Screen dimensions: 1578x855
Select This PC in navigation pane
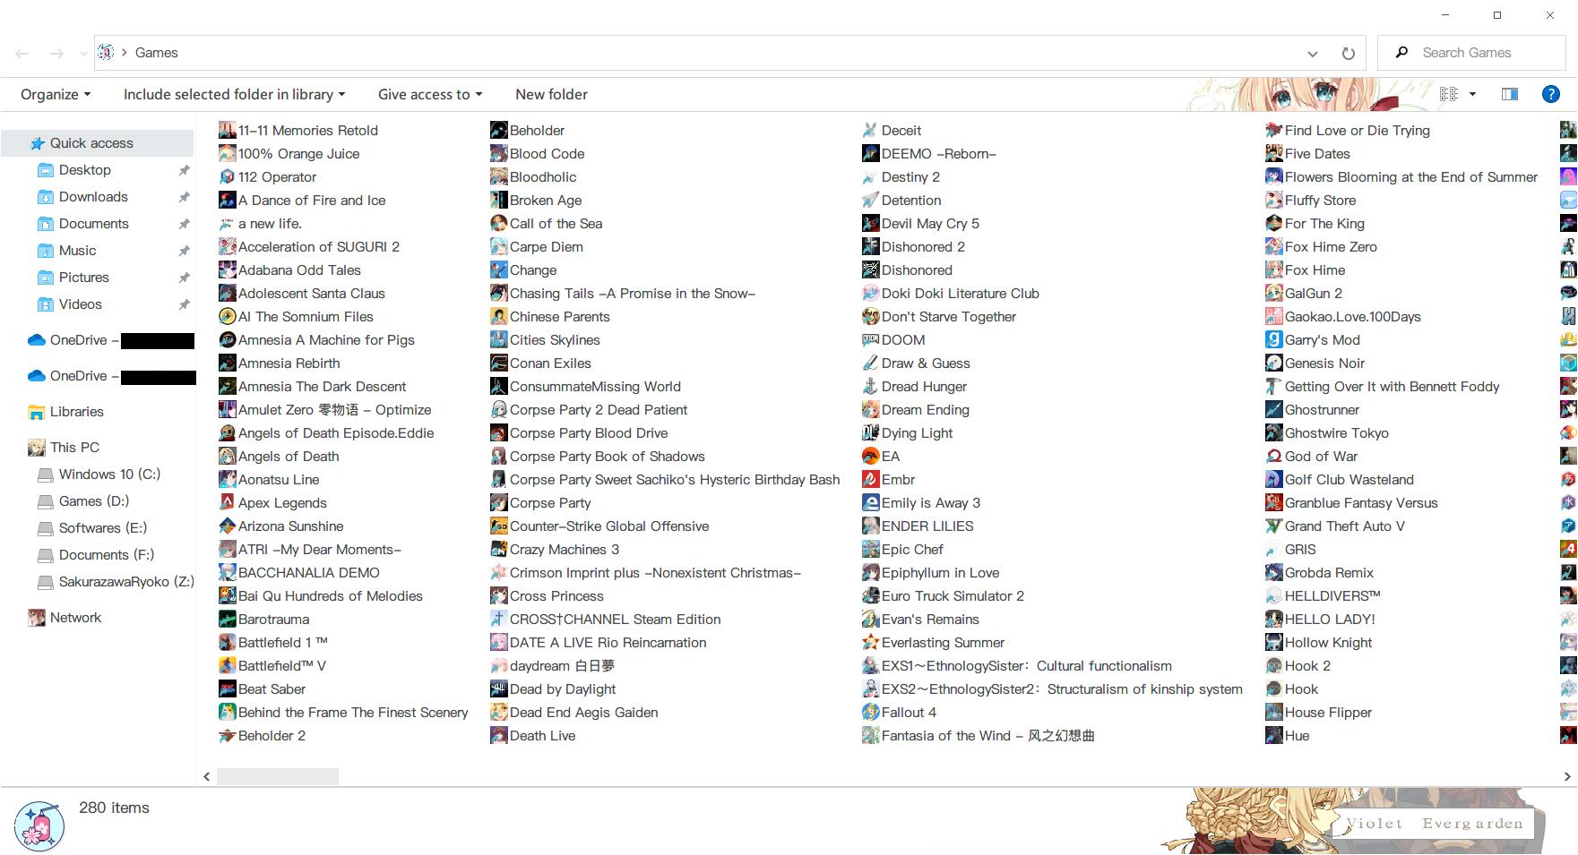[x=74, y=448]
